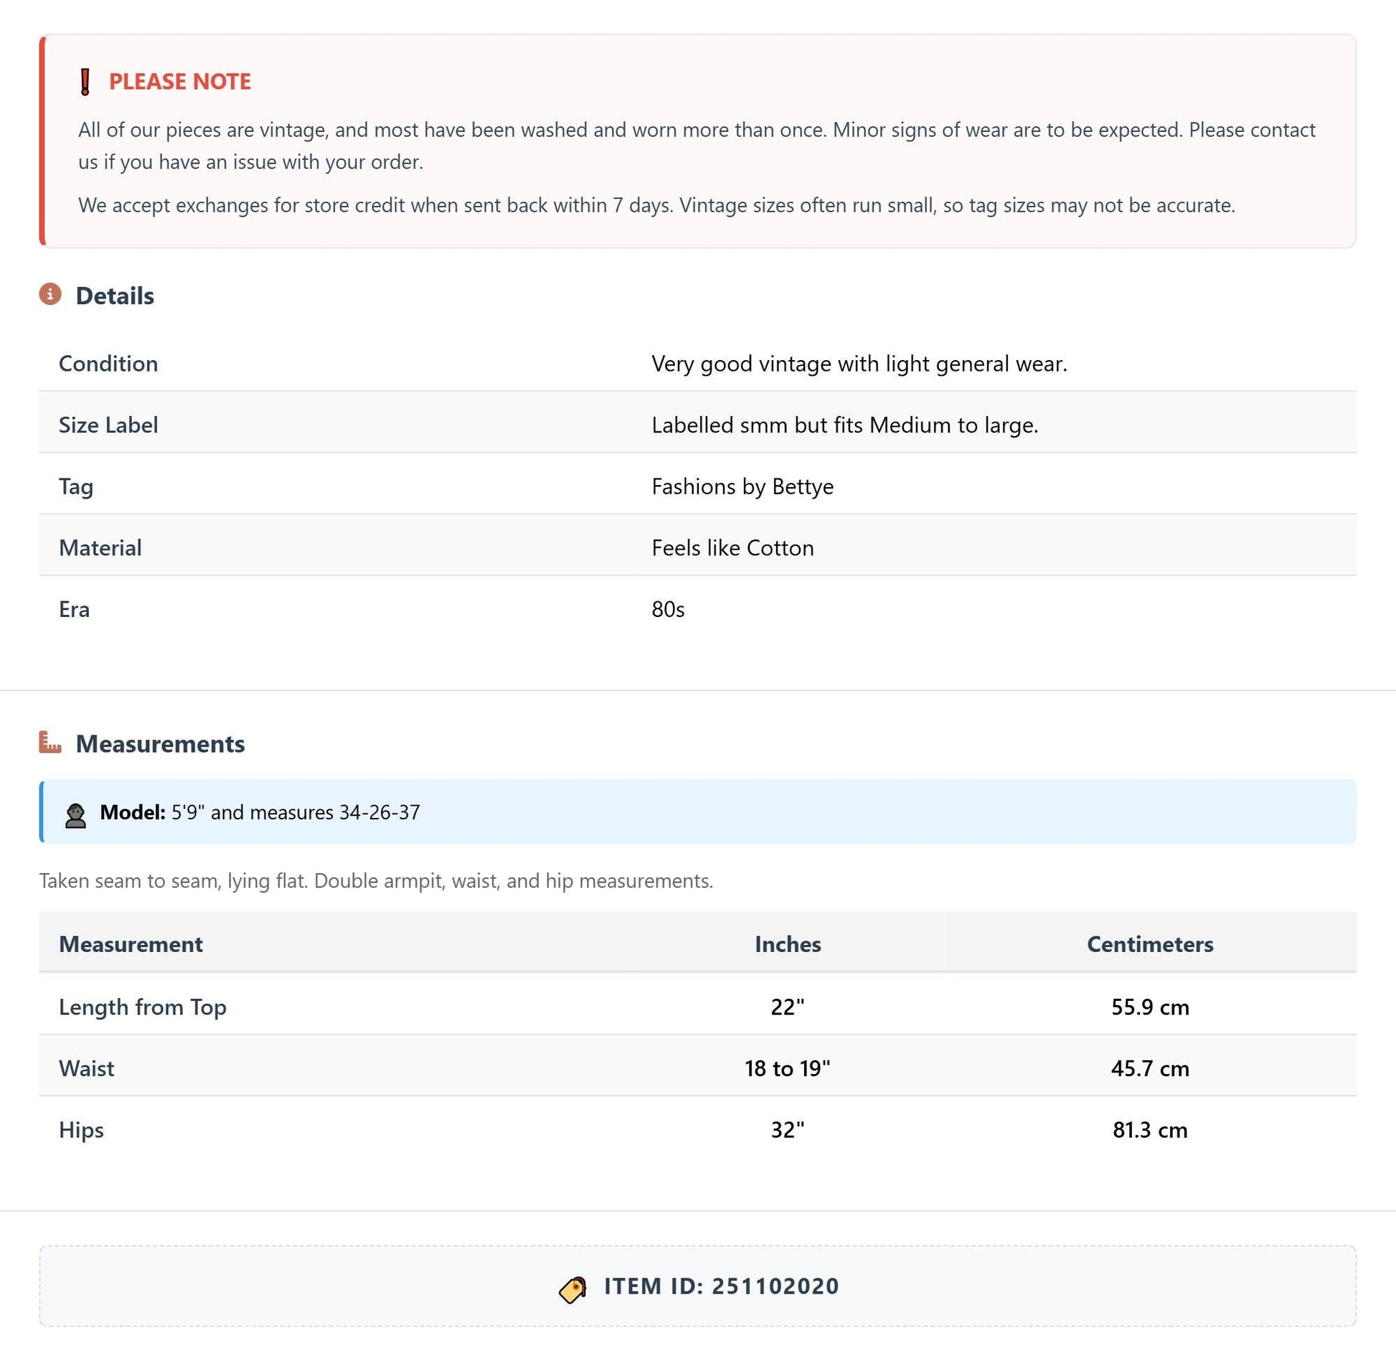Click the red exclamation mark icon

(85, 82)
